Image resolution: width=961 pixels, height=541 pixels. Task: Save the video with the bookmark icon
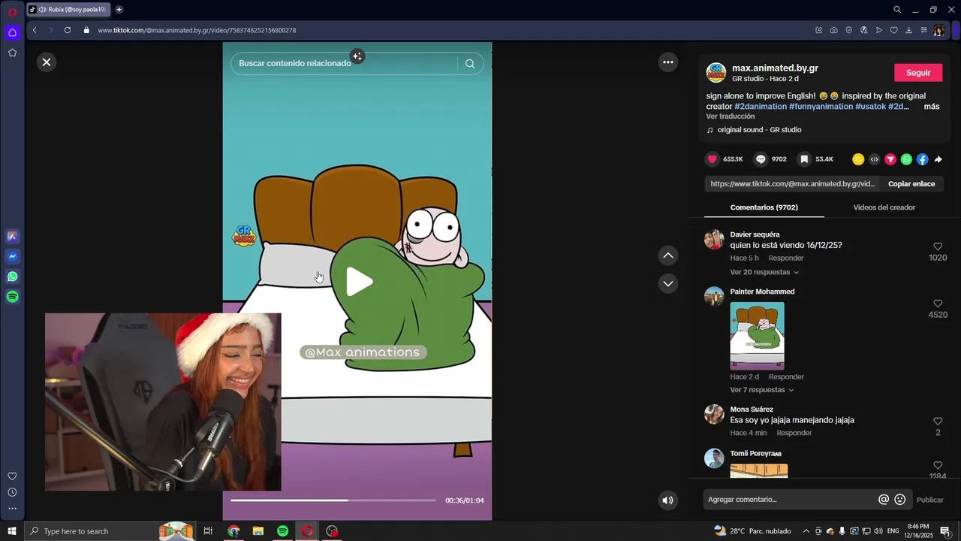click(804, 159)
